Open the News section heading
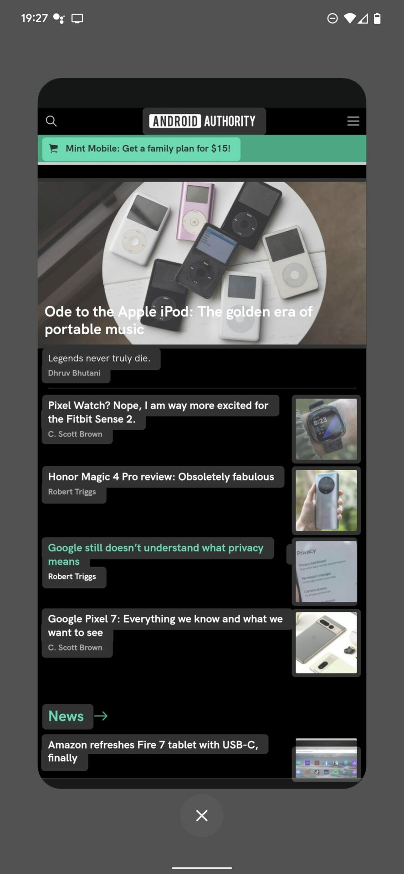Viewport: 404px width, 874px height. tap(66, 716)
